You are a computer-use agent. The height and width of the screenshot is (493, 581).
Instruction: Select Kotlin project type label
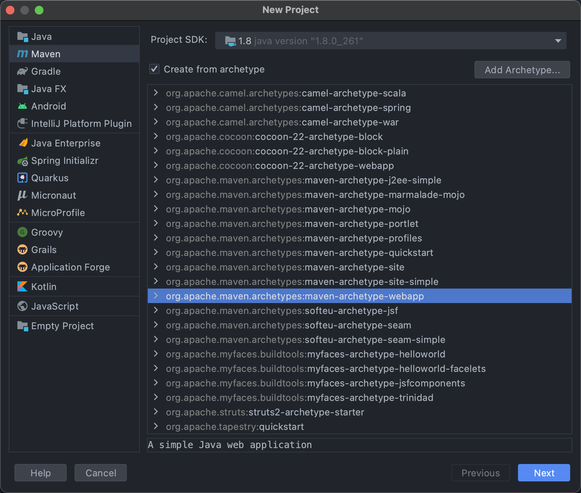44,287
